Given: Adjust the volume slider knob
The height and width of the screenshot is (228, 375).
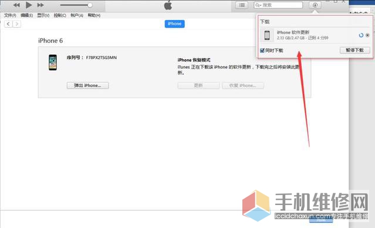Looking at the screenshot, I should [90, 5].
